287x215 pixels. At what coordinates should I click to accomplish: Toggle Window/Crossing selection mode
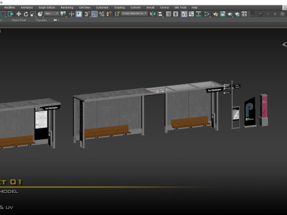pyautogui.click(x=10, y=14)
